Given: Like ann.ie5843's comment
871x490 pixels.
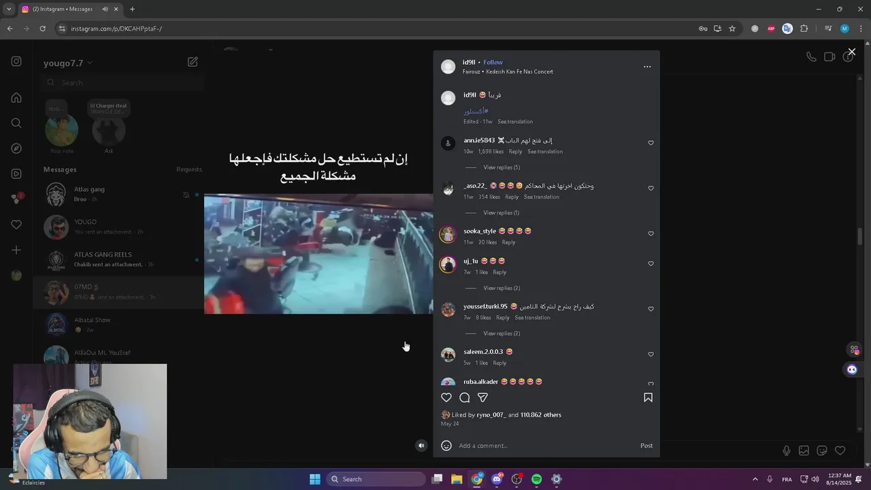Looking at the screenshot, I should tap(651, 143).
